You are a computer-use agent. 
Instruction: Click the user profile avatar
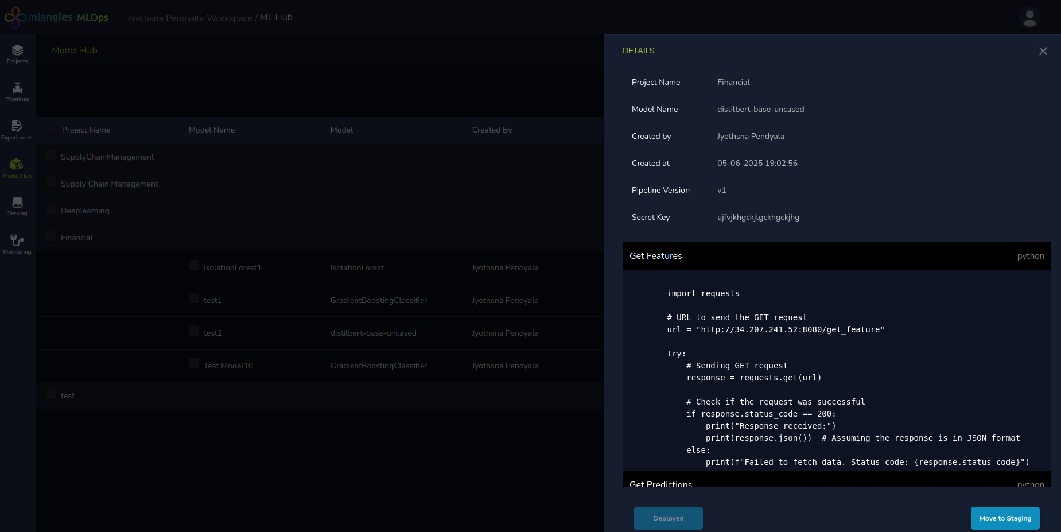(1029, 17)
